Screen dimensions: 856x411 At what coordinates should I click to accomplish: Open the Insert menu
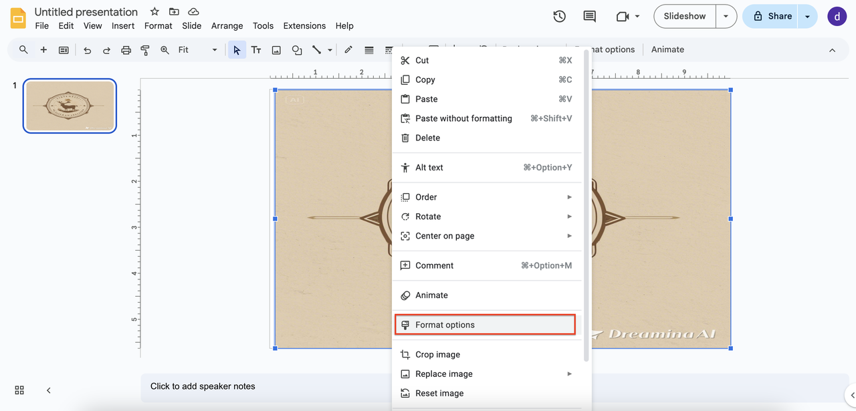coord(123,25)
